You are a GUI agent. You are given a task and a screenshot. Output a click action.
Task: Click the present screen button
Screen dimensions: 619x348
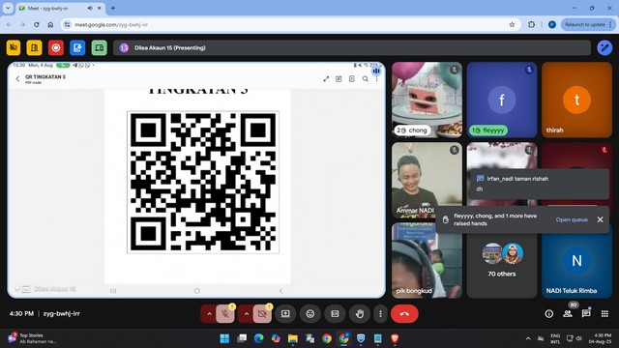[285, 314]
